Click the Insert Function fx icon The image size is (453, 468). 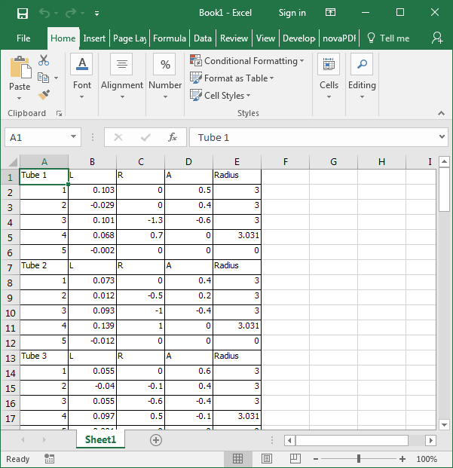[x=173, y=137]
